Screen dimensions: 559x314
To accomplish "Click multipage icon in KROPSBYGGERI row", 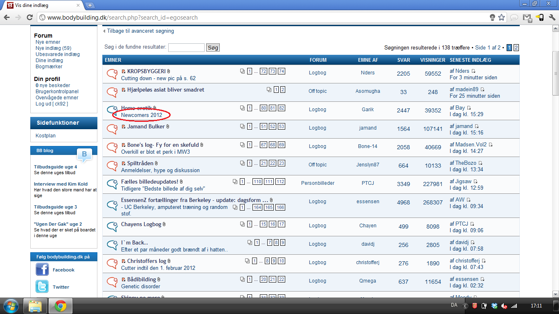I will click(243, 71).
